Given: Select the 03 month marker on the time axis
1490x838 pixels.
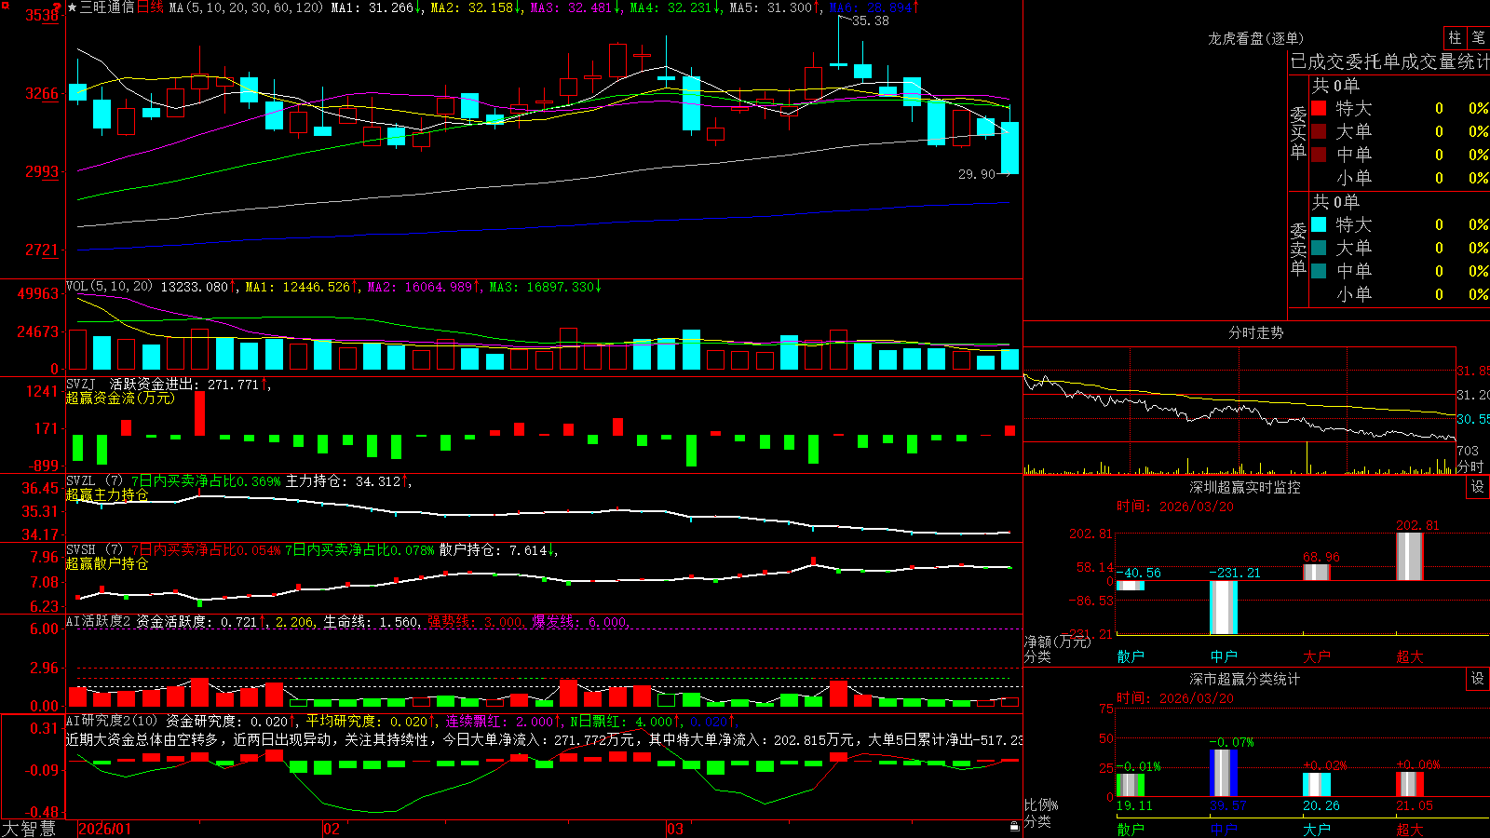Looking at the screenshot, I should tap(675, 829).
